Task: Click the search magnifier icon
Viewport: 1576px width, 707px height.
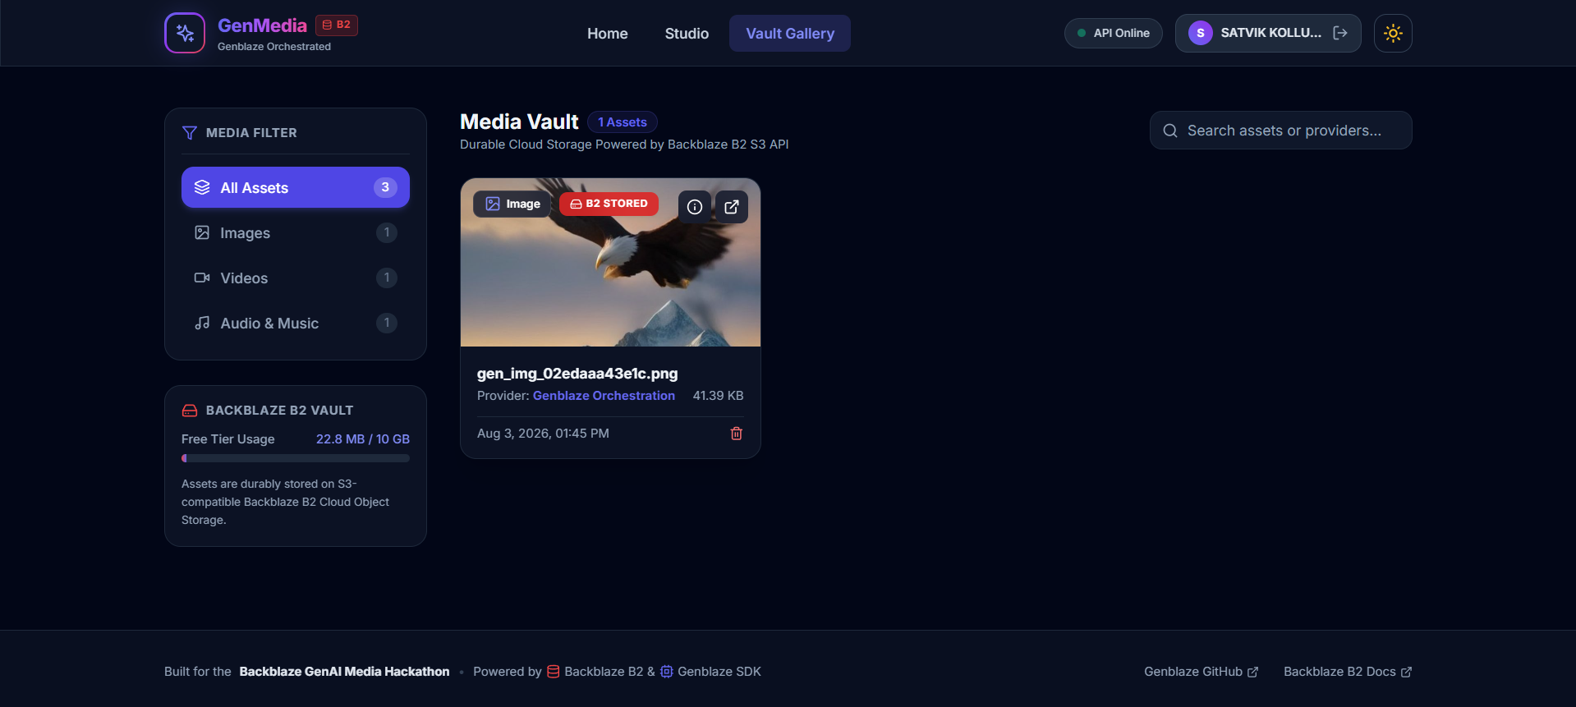Action: (1170, 131)
